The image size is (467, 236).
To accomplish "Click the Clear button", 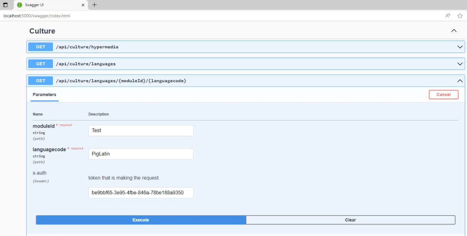I will (350, 220).
